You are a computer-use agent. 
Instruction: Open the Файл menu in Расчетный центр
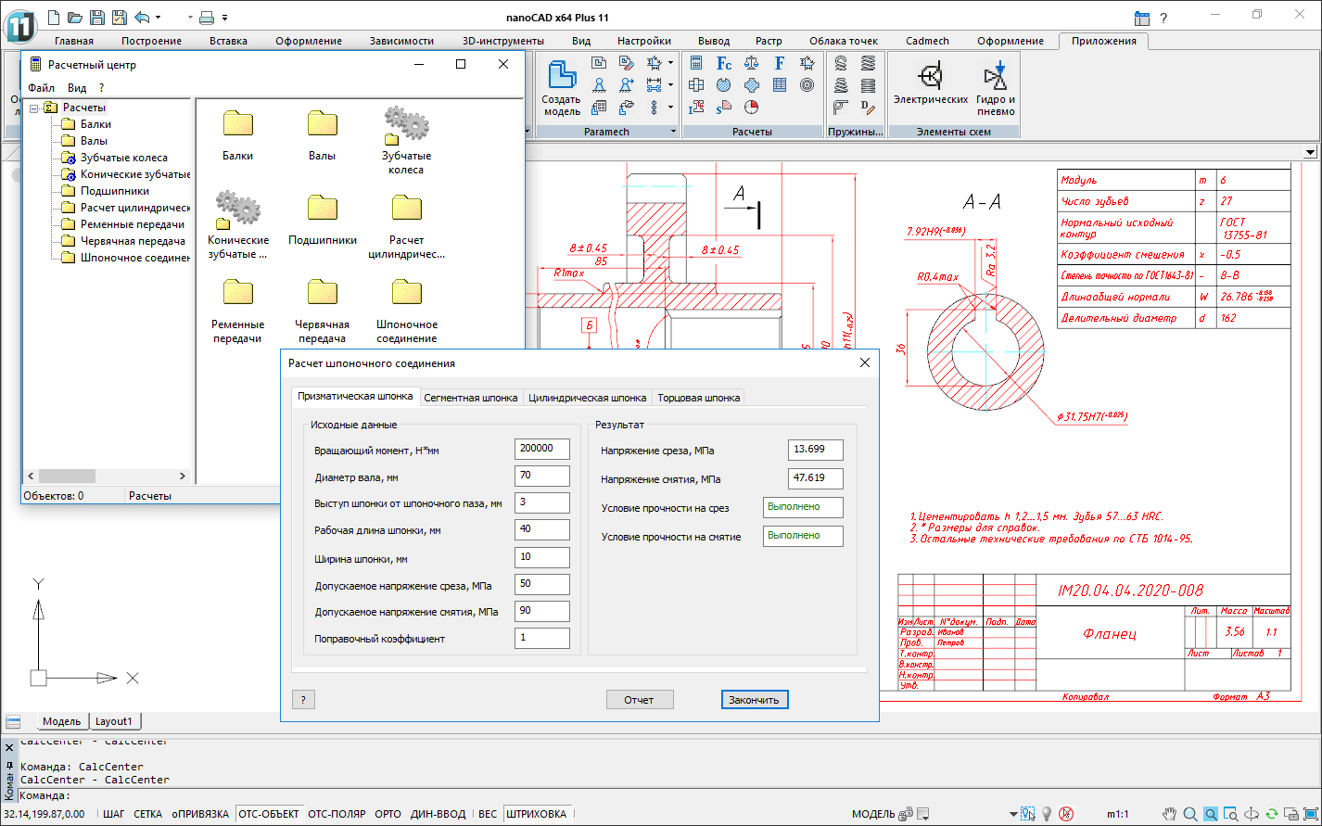42,88
